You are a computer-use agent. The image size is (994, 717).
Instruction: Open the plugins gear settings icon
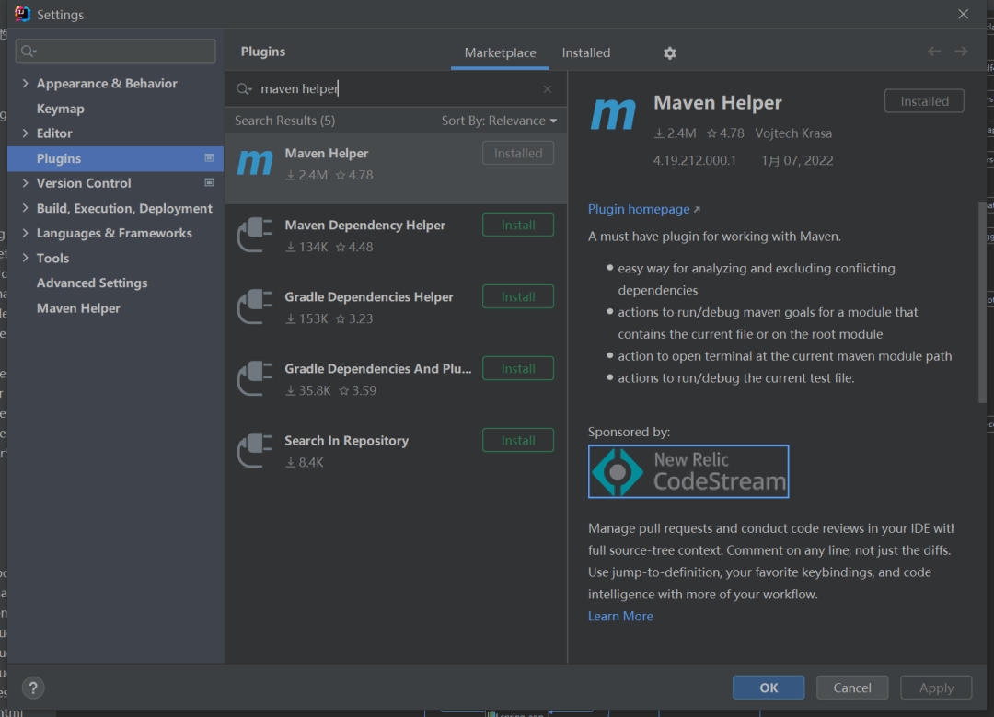click(669, 53)
